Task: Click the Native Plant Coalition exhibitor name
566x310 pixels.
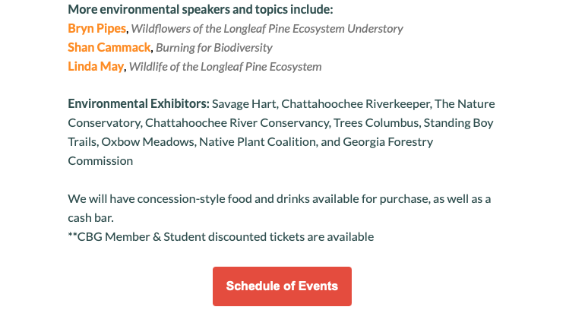Action: tap(258, 142)
